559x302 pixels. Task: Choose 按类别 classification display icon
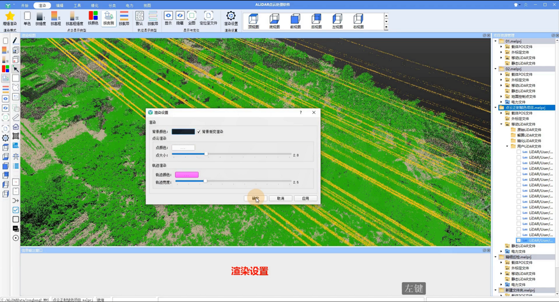click(x=108, y=17)
